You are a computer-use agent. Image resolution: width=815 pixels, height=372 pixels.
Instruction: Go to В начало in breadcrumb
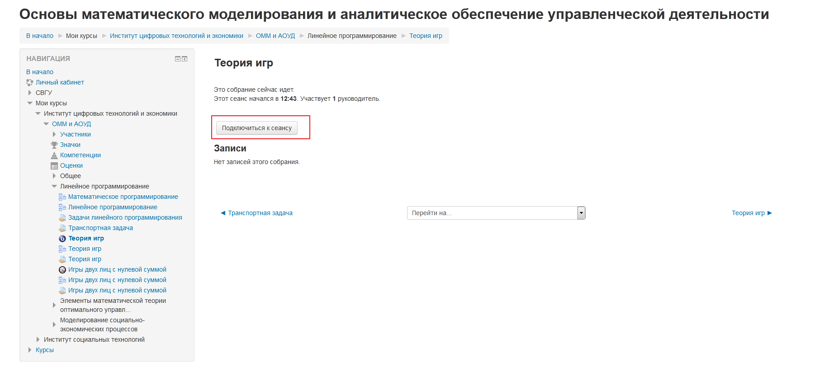click(x=40, y=36)
